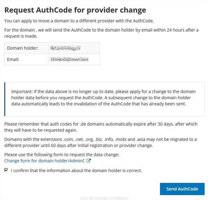Click the 'Email:' table label
The image size is (208, 200).
pos(13,59)
